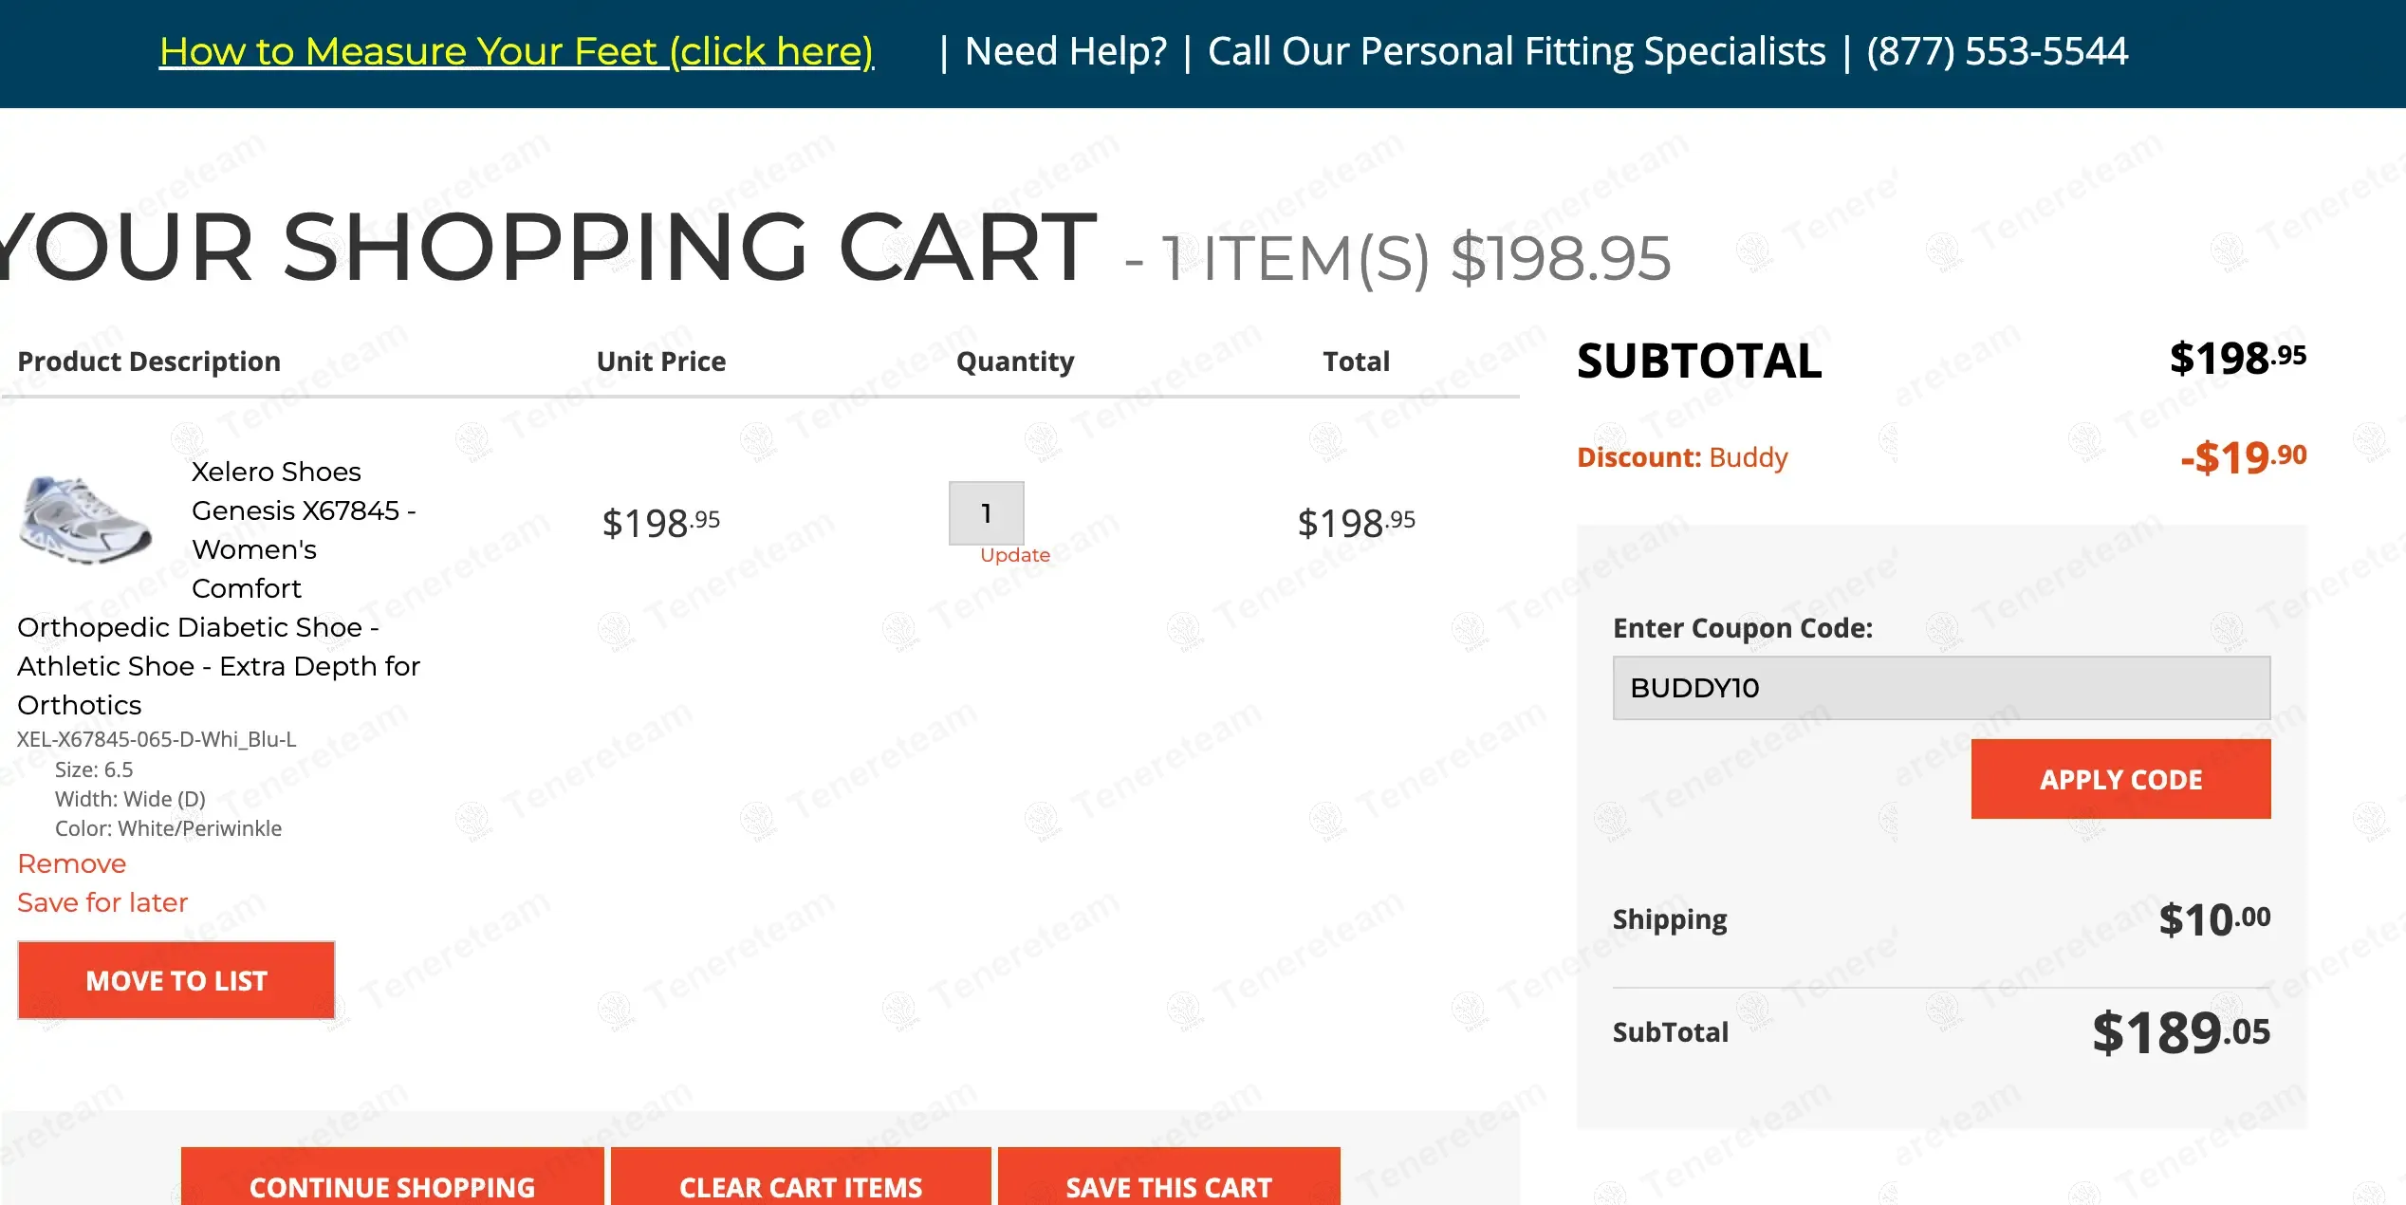The image size is (2406, 1205).
Task: Focus the coupon code field containing BUDDY10
Action: click(x=1940, y=688)
